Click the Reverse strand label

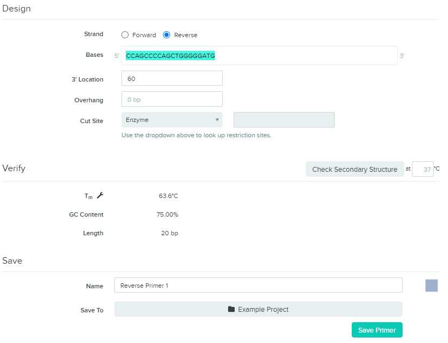pyautogui.click(x=186, y=35)
